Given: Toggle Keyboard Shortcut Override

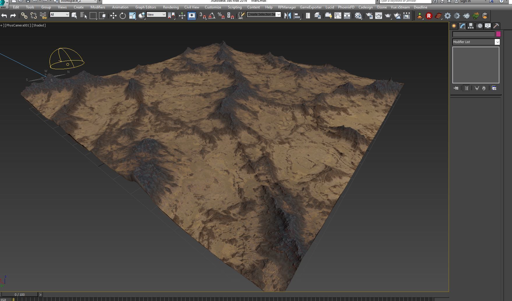Looking at the screenshot, I should pos(192,16).
